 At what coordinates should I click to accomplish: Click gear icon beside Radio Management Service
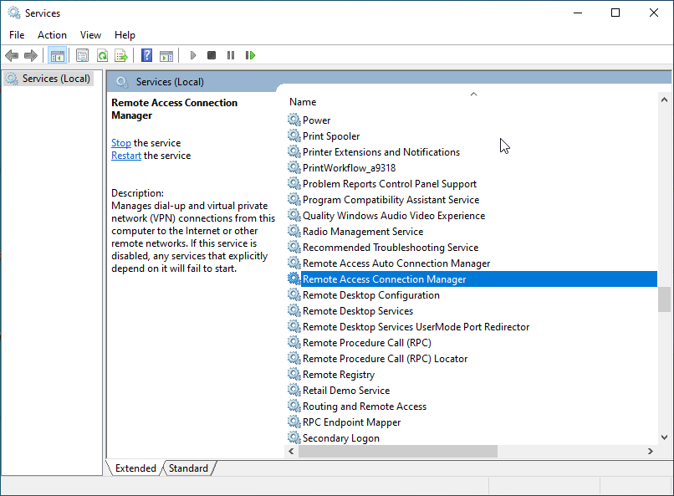294,231
